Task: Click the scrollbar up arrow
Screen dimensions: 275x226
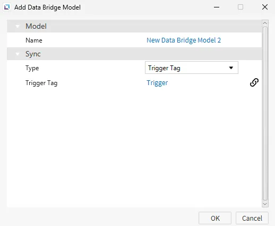Action: 265,23
